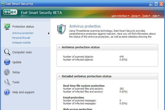Click the scanned files value 292
Image resolution: width=165 pixels, height=110 pixels.
point(122,89)
